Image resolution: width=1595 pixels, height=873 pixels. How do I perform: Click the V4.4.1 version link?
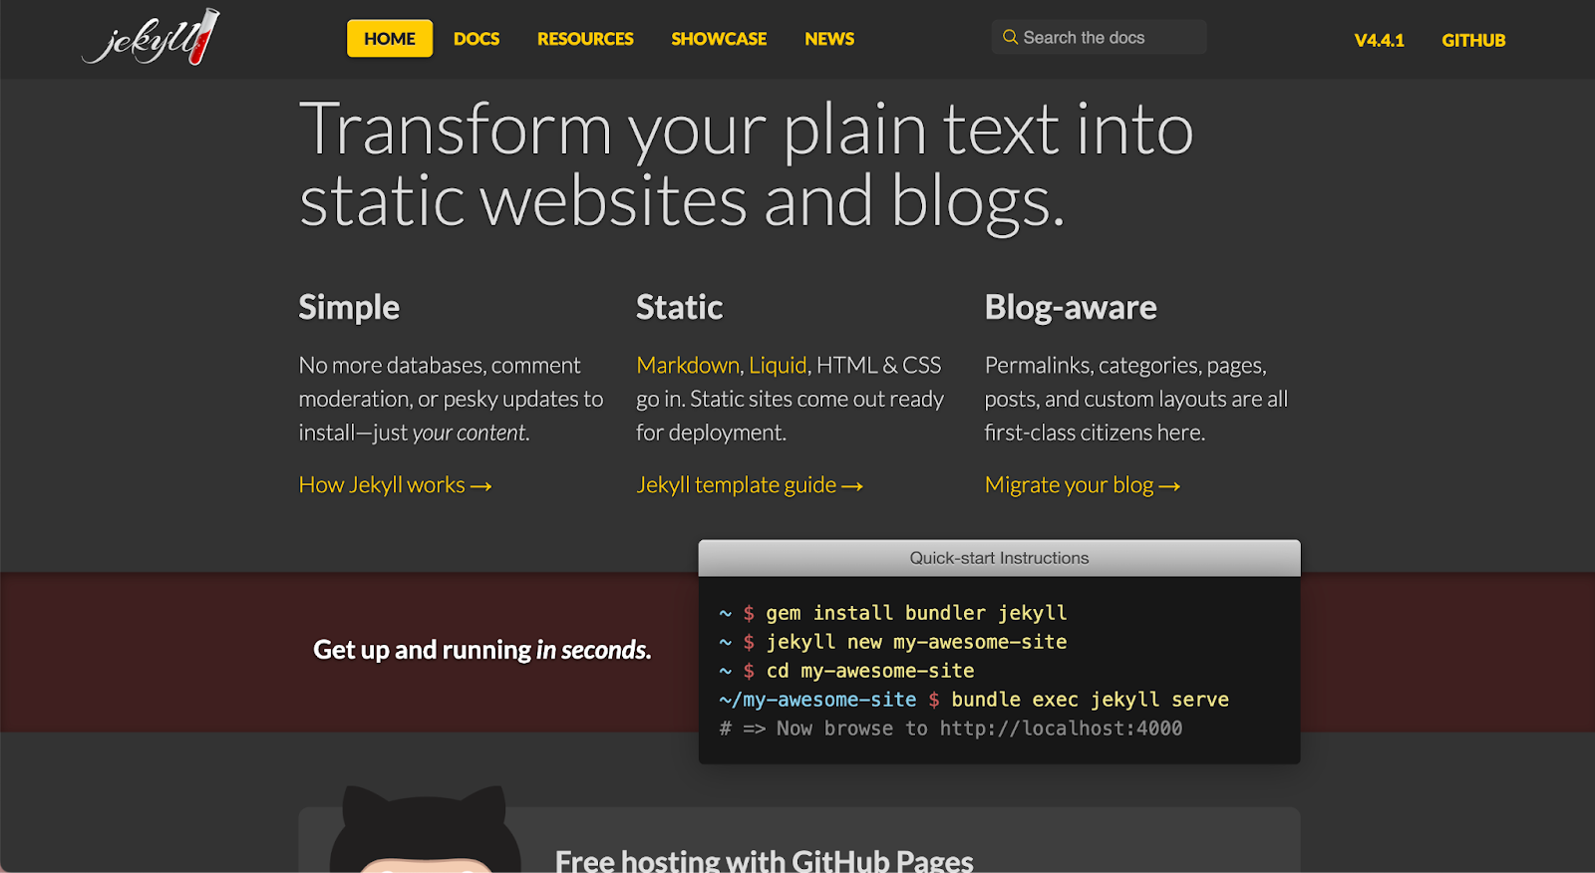click(x=1379, y=41)
